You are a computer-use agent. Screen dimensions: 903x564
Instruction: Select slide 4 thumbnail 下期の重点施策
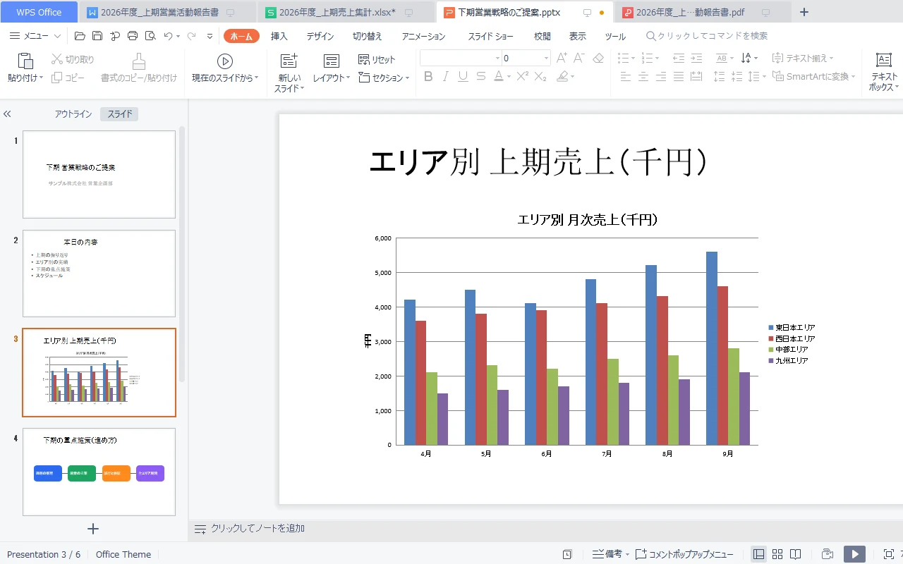coord(99,472)
